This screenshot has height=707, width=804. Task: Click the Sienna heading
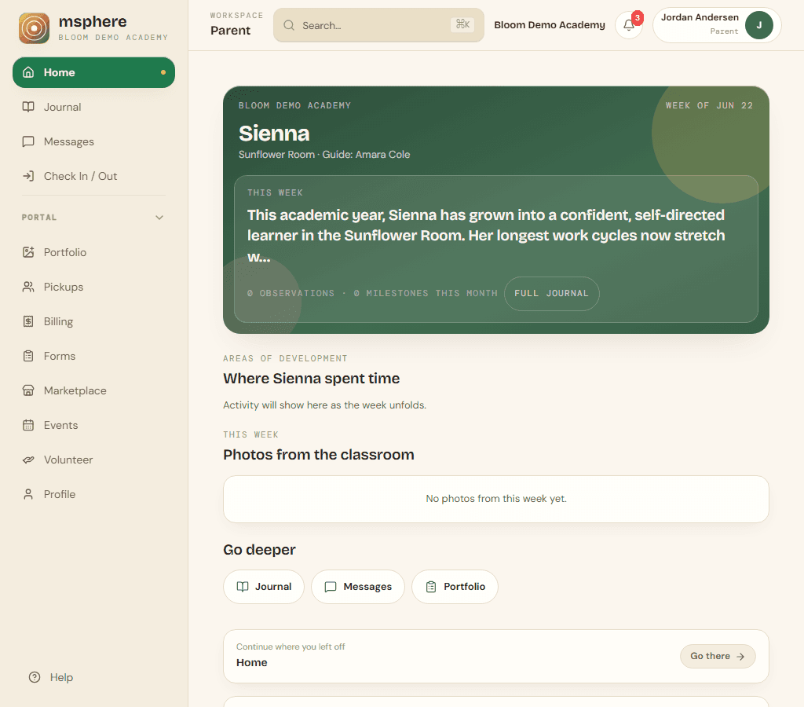[274, 134]
